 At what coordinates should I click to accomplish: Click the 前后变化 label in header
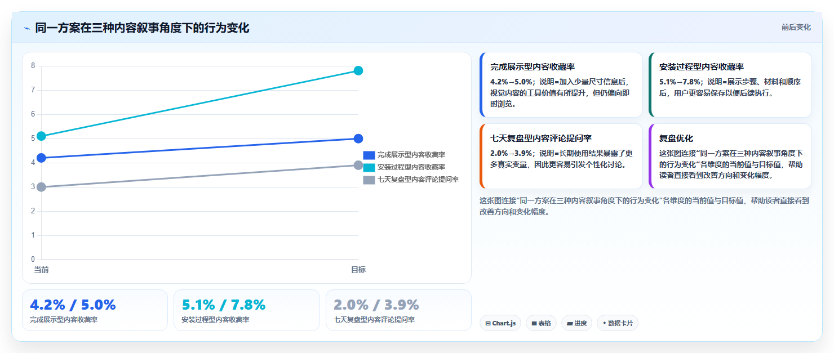tap(796, 27)
